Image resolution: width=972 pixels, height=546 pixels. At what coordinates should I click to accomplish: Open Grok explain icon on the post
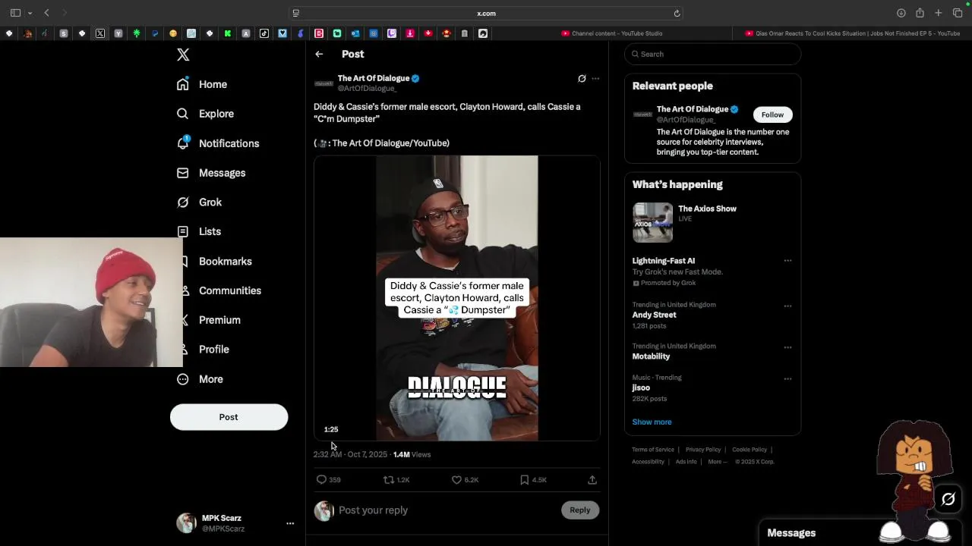click(x=582, y=78)
